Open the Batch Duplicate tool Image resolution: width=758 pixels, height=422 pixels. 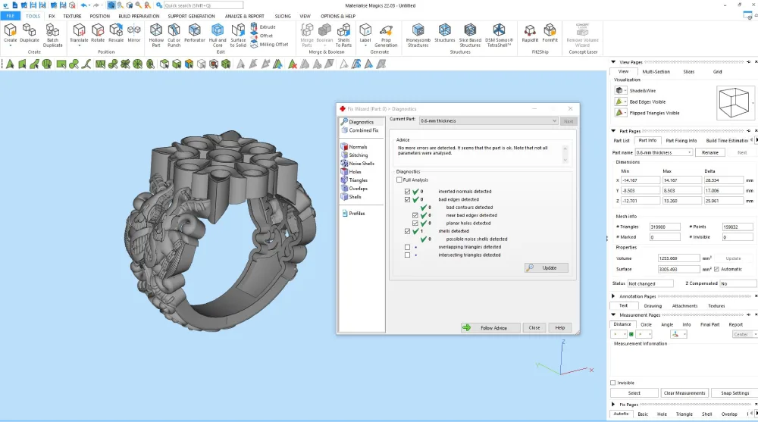click(x=53, y=36)
